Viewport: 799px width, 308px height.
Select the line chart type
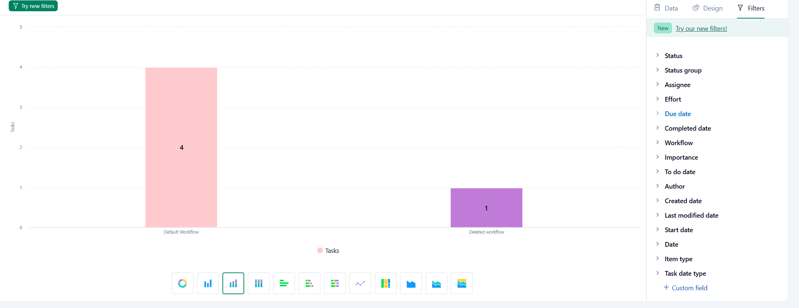click(x=360, y=283)
